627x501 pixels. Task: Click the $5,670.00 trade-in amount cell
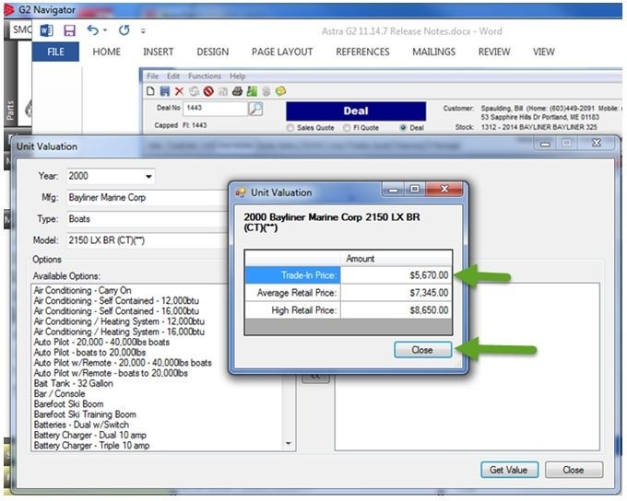point(396,275)
